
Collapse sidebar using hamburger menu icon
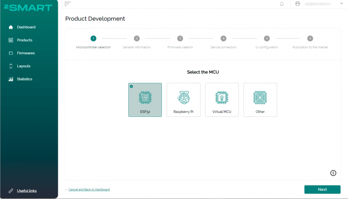point(67,3)
